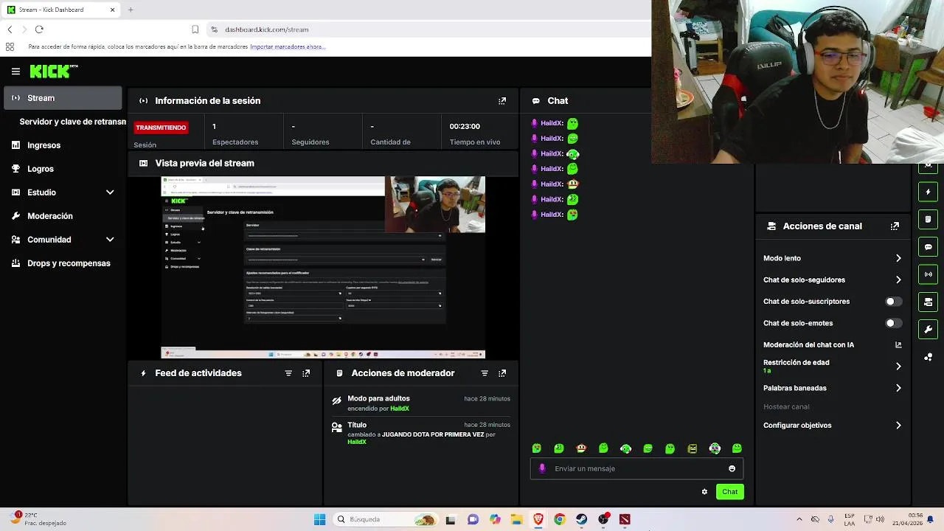
Task: Open filter options for Acciones de moderador
Action: click(x=485, y=373)
